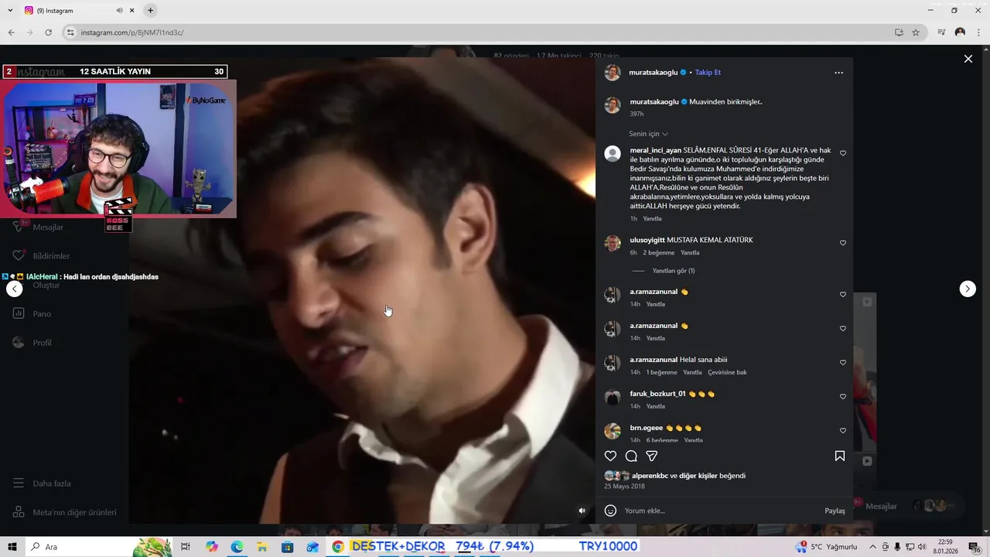
Task: Open Chrome media controls icon
Action: tap(941, 32)
